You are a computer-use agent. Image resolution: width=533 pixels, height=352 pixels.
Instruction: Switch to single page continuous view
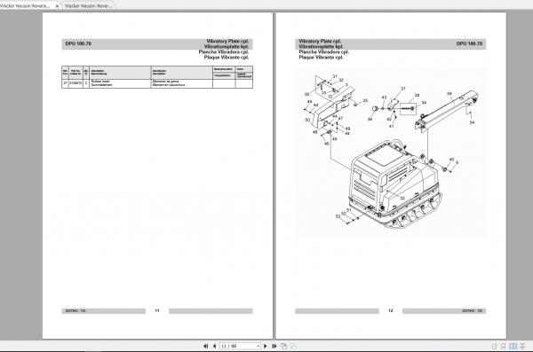504,346
